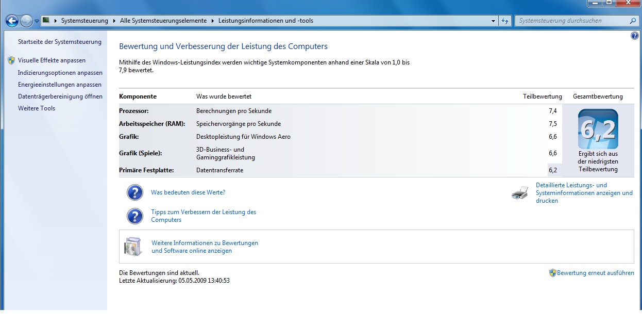The height and width of the screenshot is (325, 642).
Task: Click the Letzte Aktualisierung timestamp text
Action: [x=174, y=281]
